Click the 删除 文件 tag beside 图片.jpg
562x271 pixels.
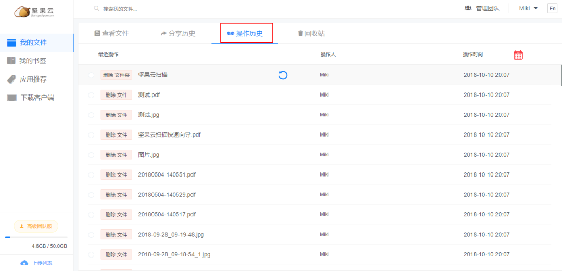[x=116, y=155]
